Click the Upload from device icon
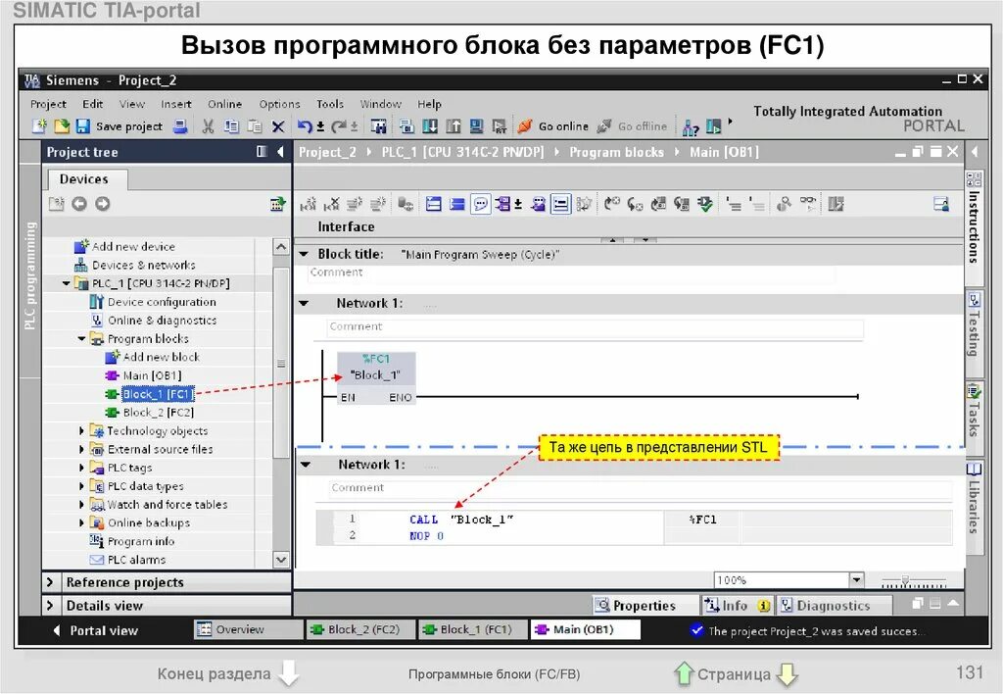The image size is (1003, 694). 453,126
